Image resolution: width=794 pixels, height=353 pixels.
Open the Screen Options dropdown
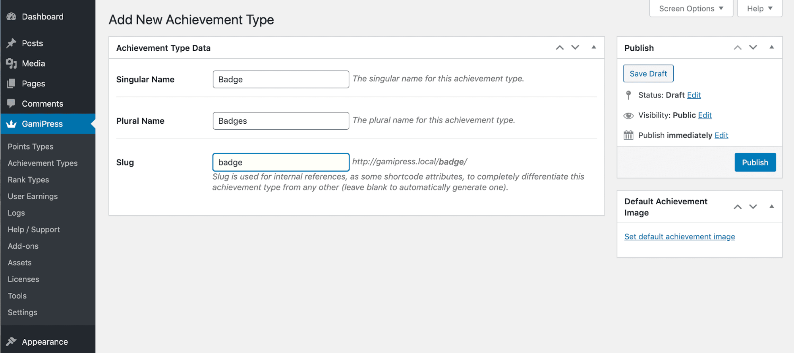tap(691, 8)
